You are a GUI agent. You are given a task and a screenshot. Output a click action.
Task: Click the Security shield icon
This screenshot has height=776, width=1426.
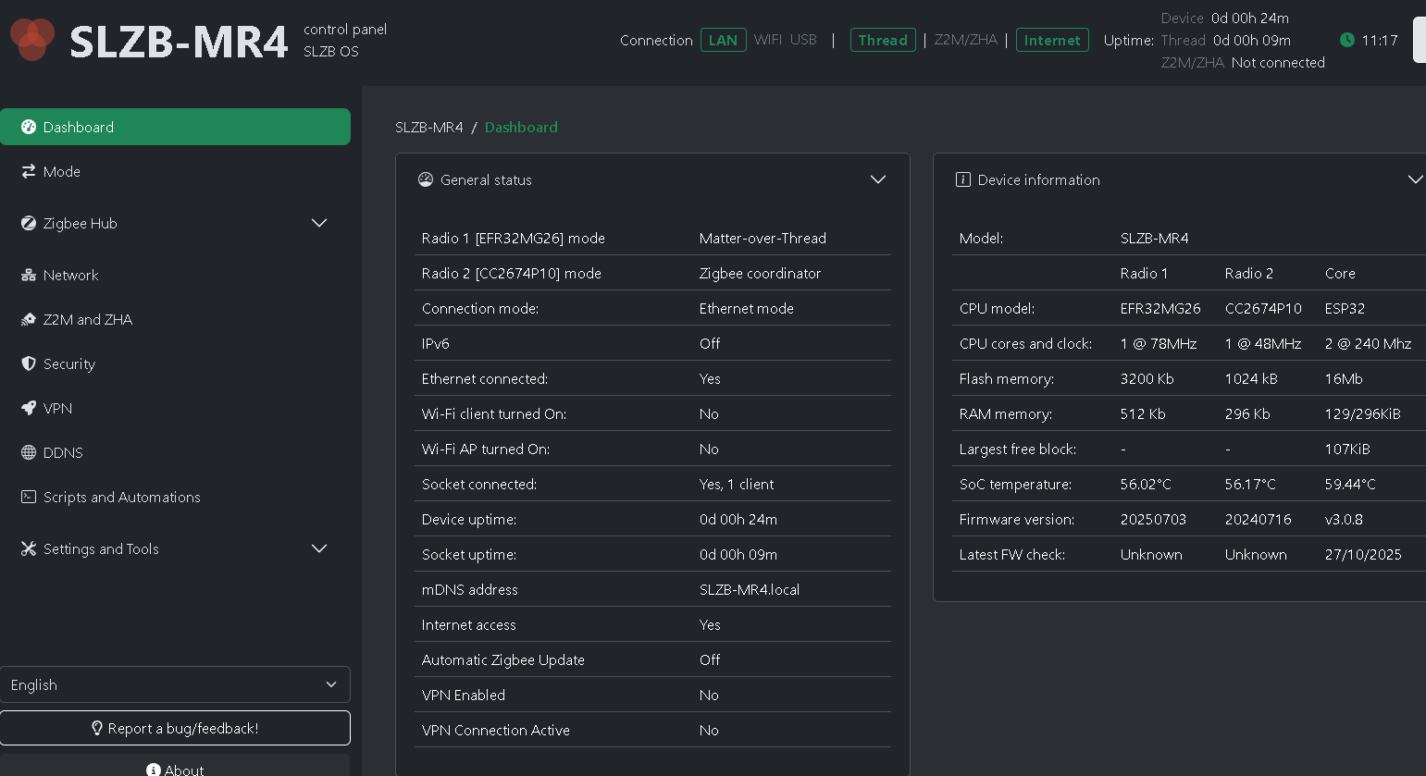click(29, 364)
